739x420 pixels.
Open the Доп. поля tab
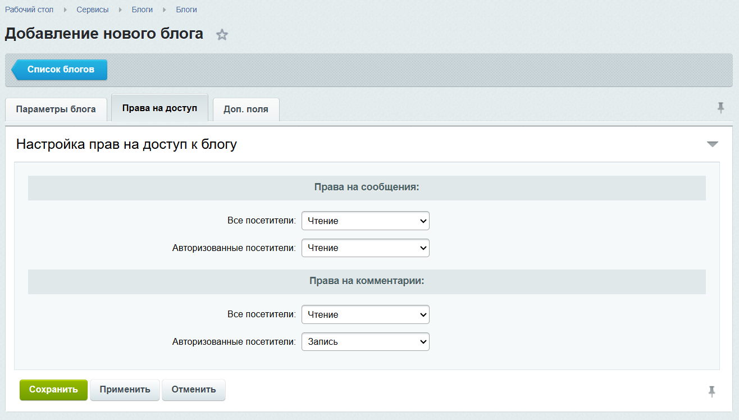pyautogui.click(x=246, y=109)
